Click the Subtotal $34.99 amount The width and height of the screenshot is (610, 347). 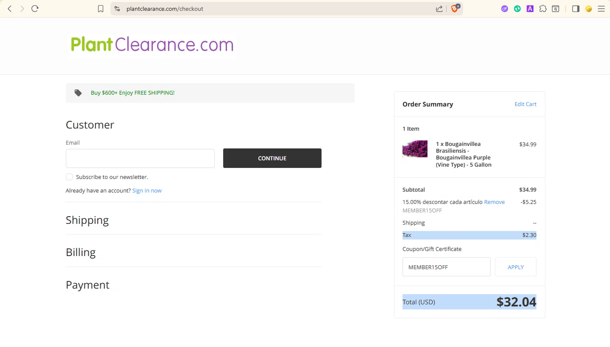pyautogui.click(x=527, y=190)
